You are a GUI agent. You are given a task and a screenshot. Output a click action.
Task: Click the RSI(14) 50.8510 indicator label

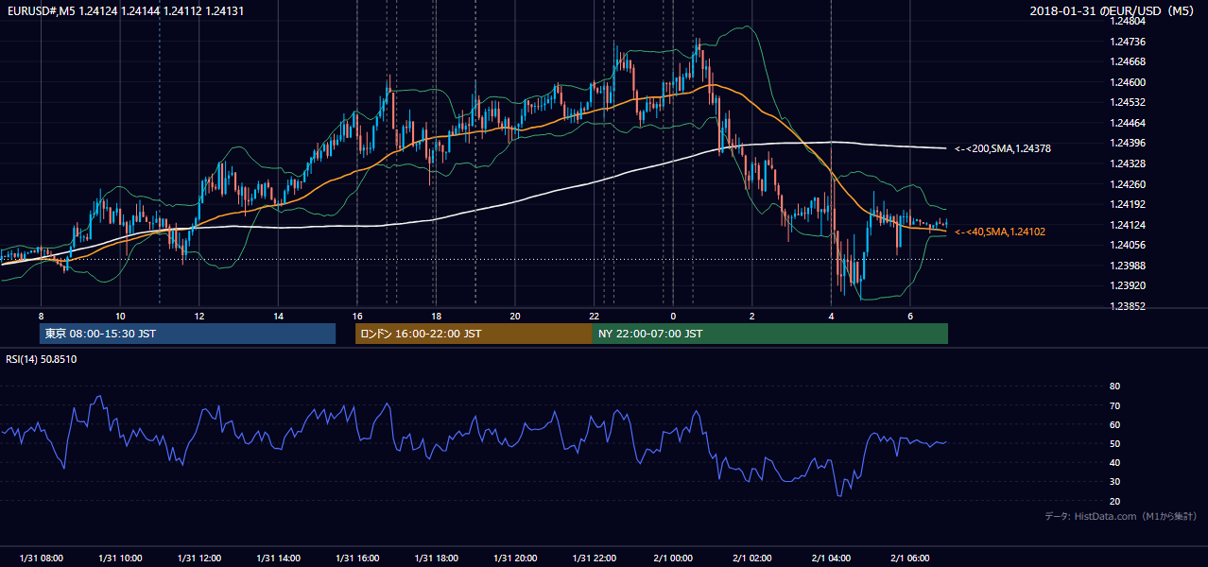coord(42,359)
